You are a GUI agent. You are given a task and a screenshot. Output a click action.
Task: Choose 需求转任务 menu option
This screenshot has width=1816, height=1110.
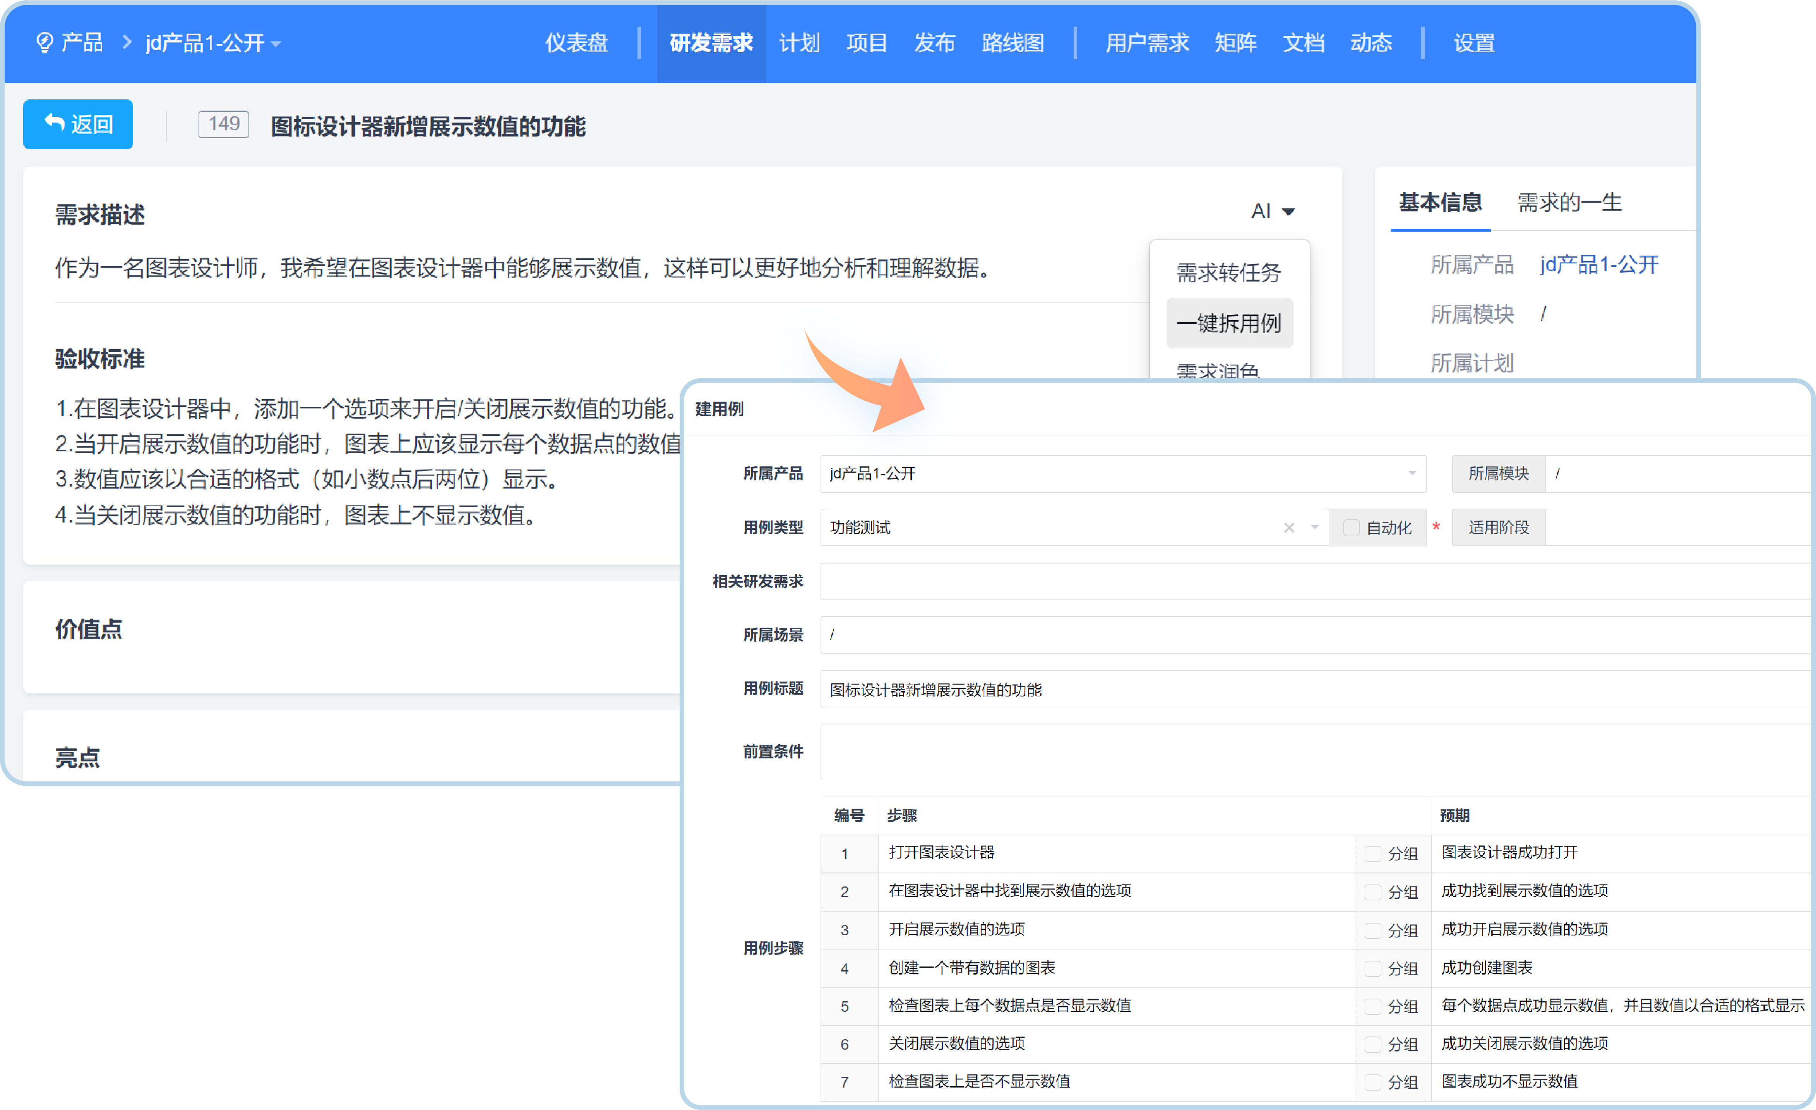(1228, 273)
